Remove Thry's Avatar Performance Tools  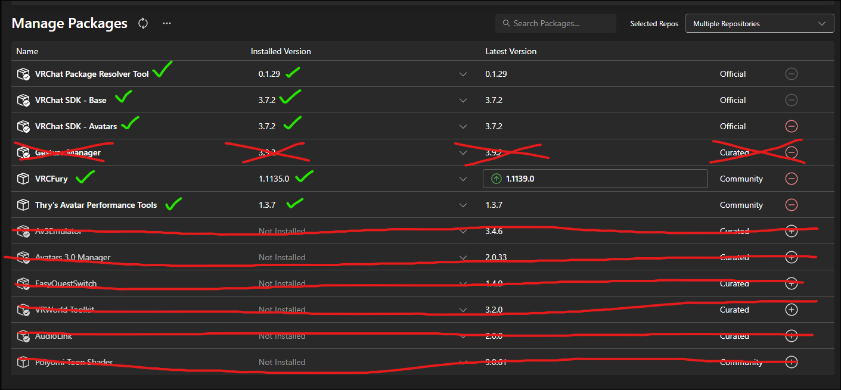click(791, 205)
